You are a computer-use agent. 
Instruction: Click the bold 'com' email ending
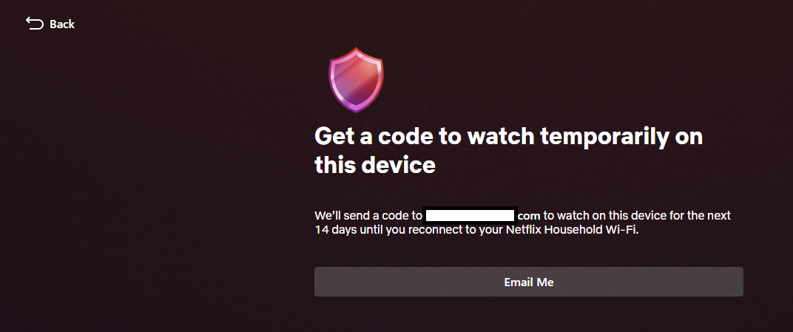pyautogui.click(x=529, y=216)
